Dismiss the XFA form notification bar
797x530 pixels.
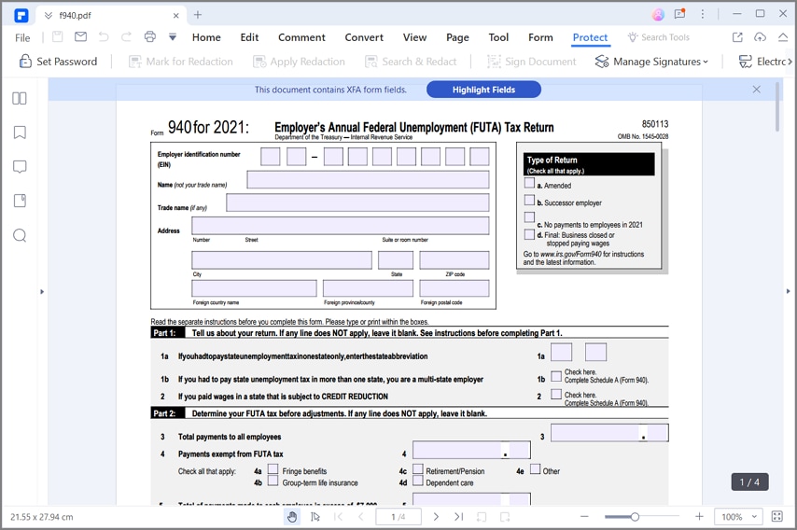[756, 90]
